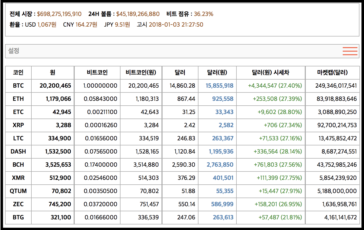This screenshot has width=364, height=230.
Task: Click the 달러(원) 시세차 column header
Action: click(x=271, y=73)
